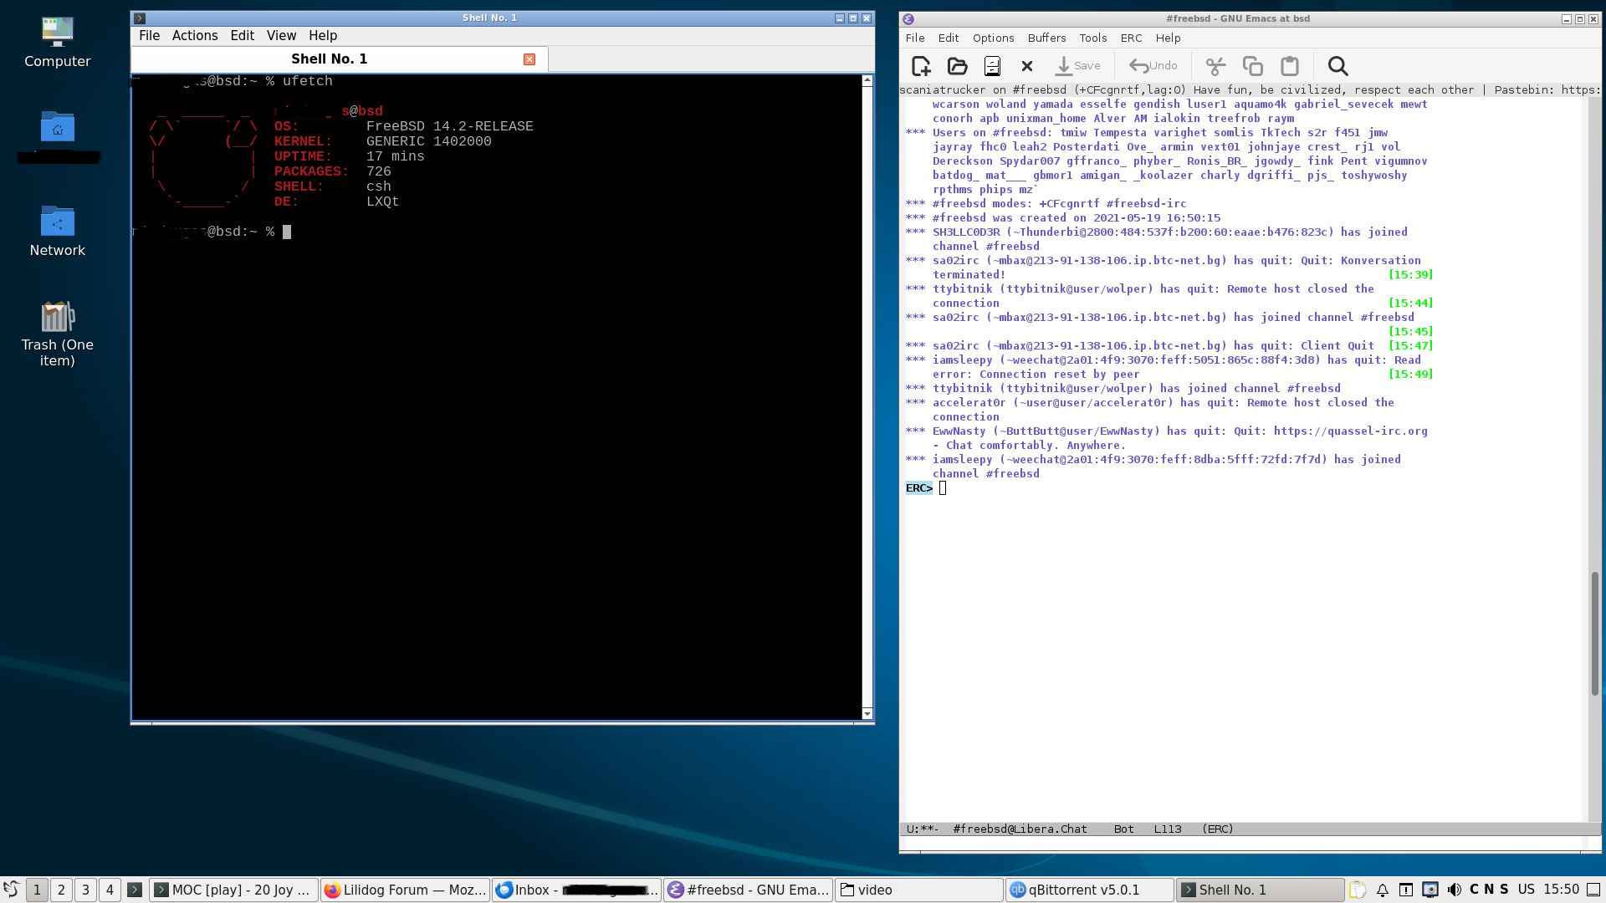
Task: Switch to qBittorrent v5.0.1 taskbar entry
Action: (x=1090, y=890)
